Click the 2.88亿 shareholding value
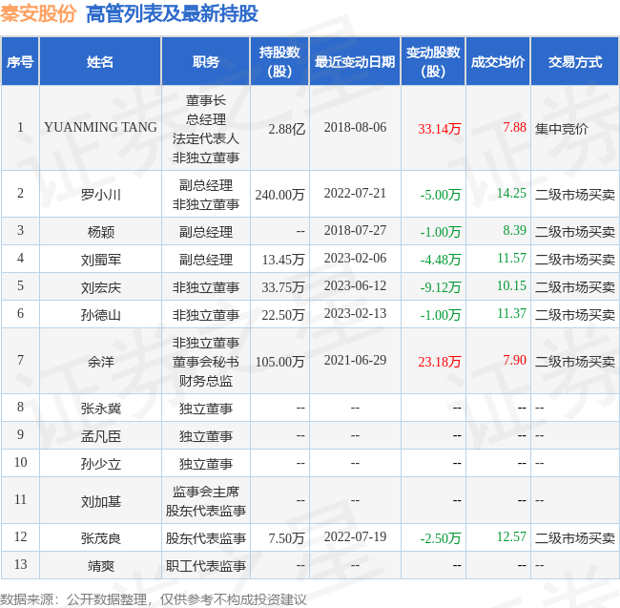The height and width of the screenshot is (608, 620). pos(286,129)
